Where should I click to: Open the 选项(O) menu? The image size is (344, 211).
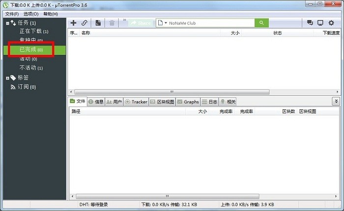(31, 14)
